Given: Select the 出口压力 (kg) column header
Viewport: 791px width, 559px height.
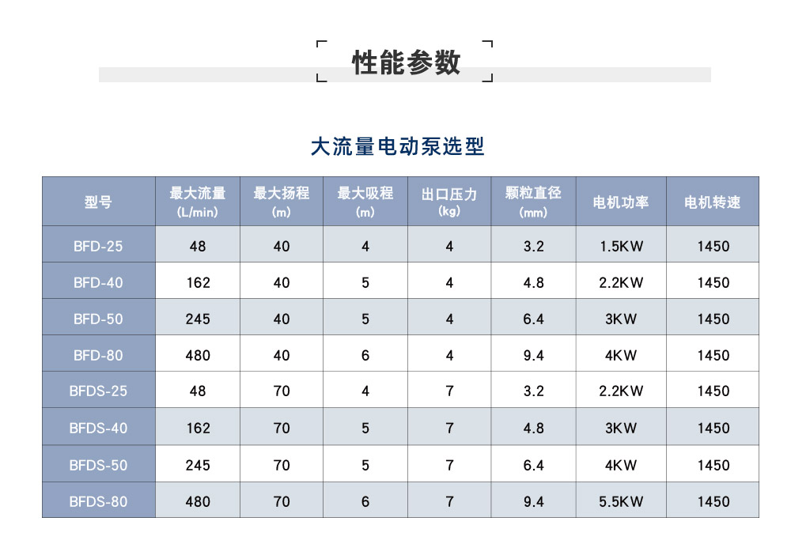Looking at the screenshot, I should (449, 202).
